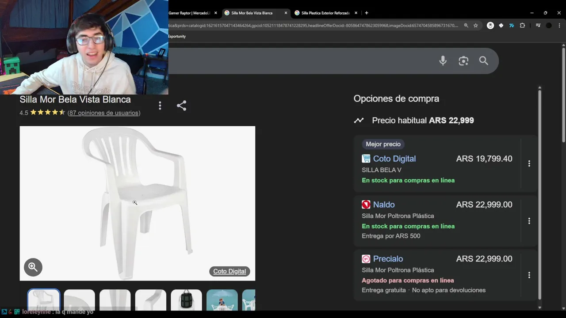The width and height of the screenshot is (566, 318).
Task: Click the Coto Digital store logo icon
Action: point(366,159)
